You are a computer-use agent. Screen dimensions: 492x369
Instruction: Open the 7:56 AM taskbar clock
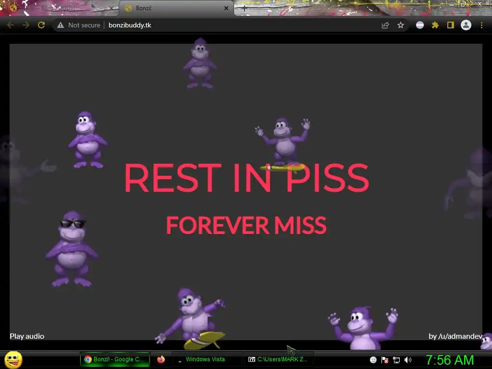coord(450,360)
